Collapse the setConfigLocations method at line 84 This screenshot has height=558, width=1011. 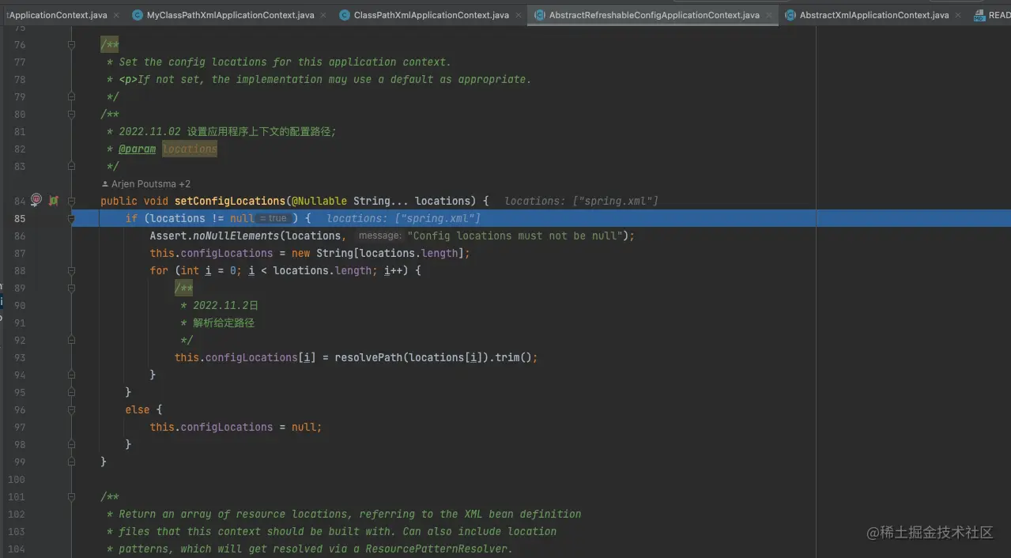[x=71, y=201]
